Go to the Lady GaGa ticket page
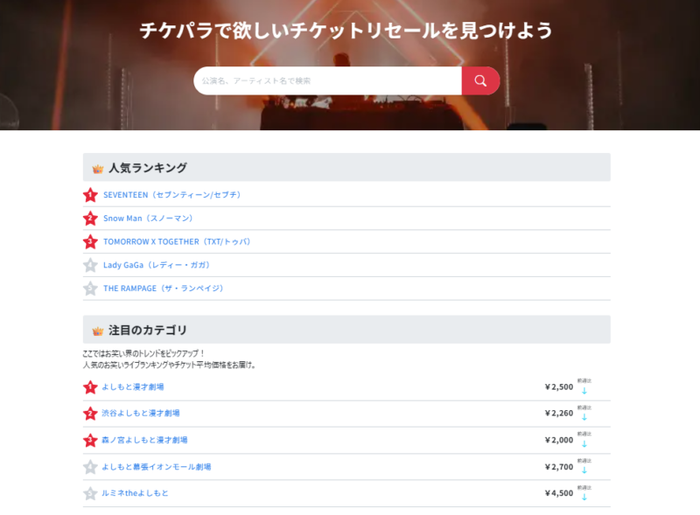The image size is (700, 515). click(x=156, y=265)
